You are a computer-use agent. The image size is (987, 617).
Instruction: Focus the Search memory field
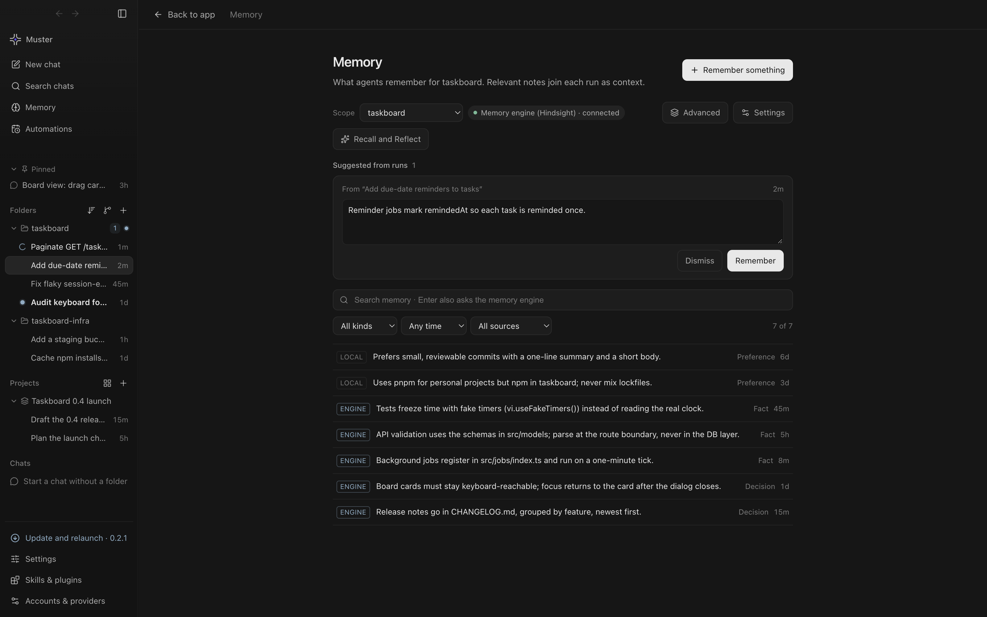tap(562, 300)
